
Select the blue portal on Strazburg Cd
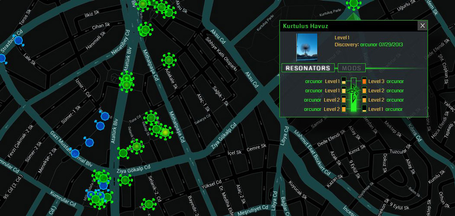pyautogui.click(x=19, y=41)
